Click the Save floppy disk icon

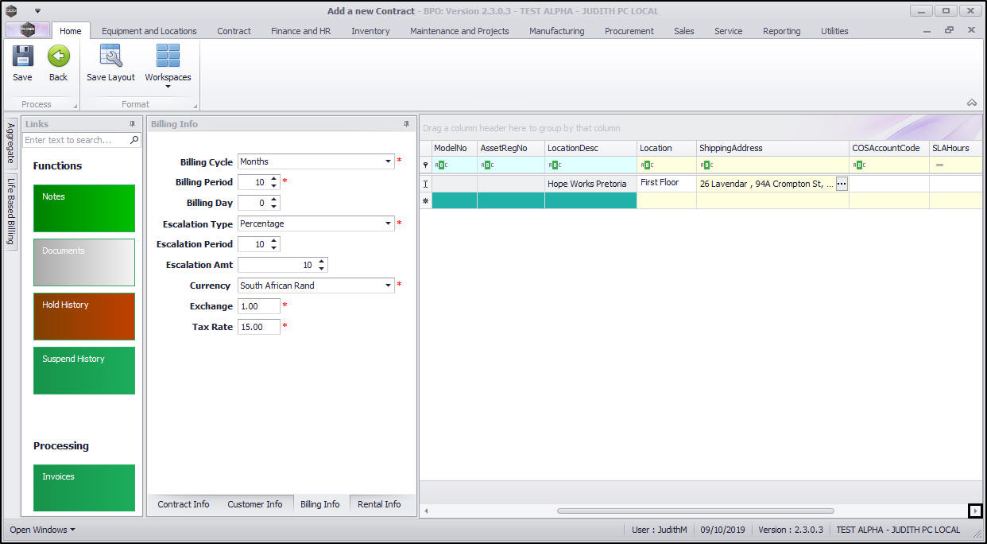22,56
